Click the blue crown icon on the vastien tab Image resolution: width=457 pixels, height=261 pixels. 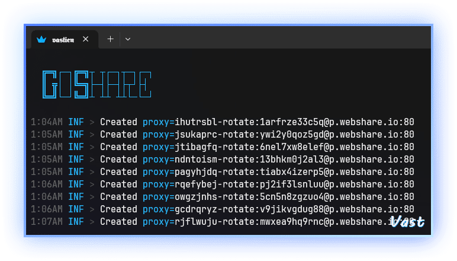[x=41, y=39]
